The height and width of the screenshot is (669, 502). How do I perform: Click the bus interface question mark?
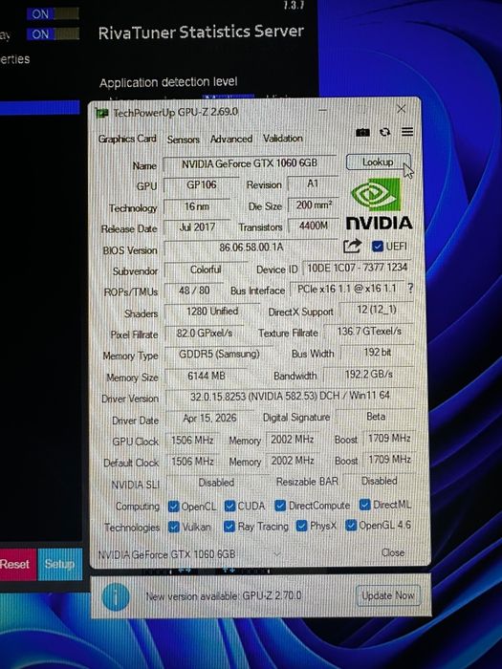tap(410, 289)
